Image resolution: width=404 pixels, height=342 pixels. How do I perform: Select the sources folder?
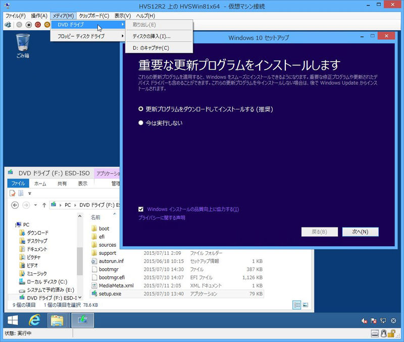click(108, 245)
